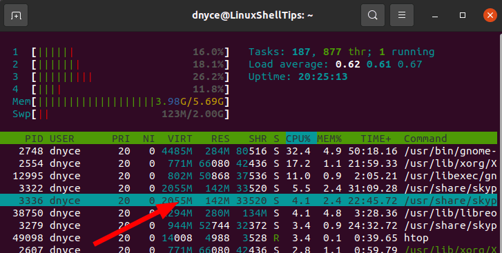502x253 pixels.
Task: Close the terminal window
Action: point(490,15)
